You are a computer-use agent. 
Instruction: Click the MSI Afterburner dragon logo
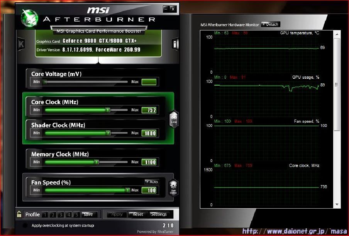[29, 18]
